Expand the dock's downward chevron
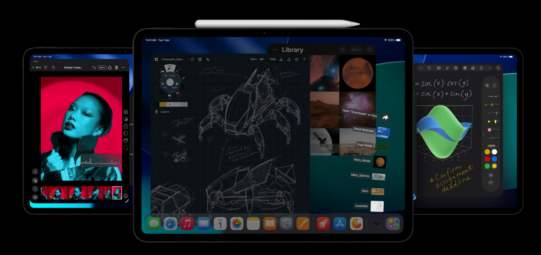 pyautogui.click(x=377, y=224)
